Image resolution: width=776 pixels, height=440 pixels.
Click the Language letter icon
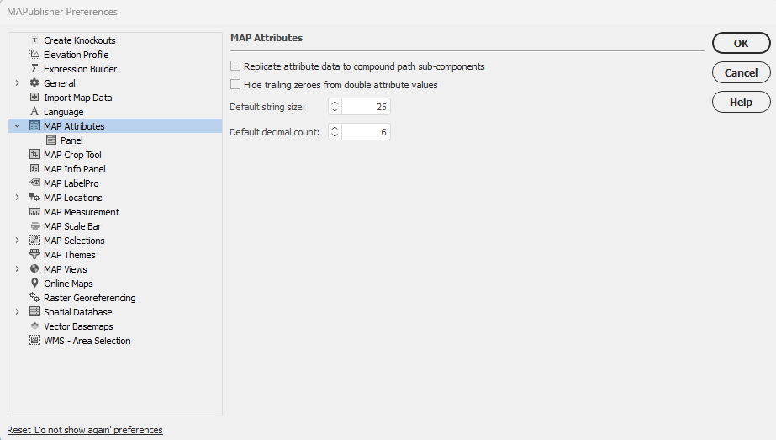[x=34, y=112]
